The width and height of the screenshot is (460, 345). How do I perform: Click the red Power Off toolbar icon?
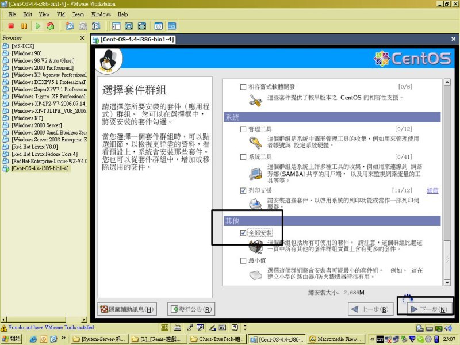click(11, 26)
